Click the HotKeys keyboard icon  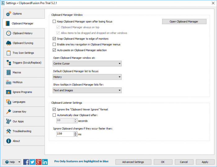point(9,82)
